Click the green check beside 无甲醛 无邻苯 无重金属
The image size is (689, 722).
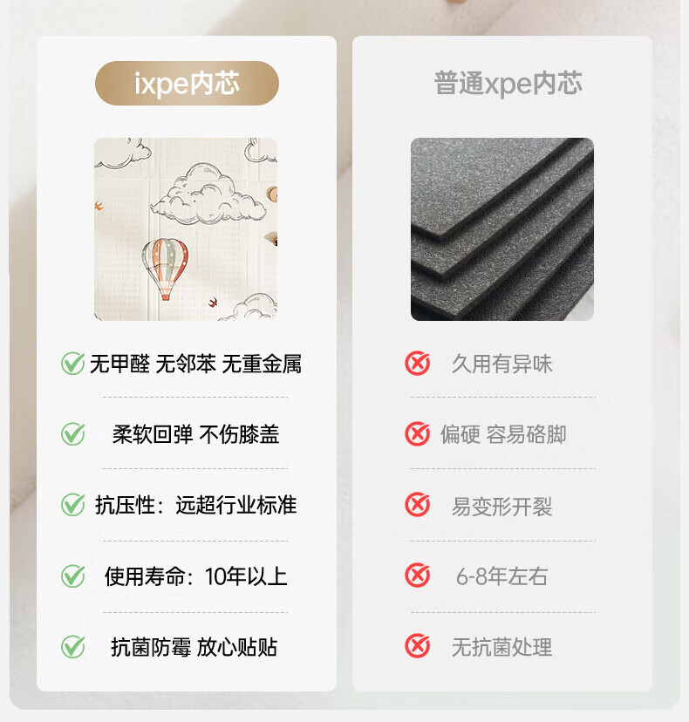tap(72, 364)
